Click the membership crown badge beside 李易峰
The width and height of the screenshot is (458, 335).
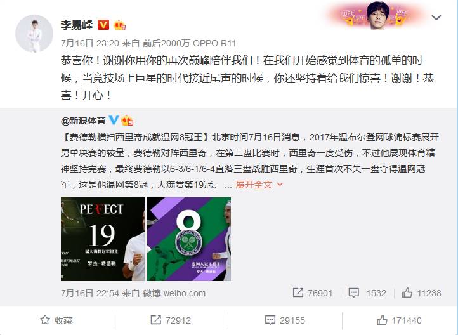(x=119, y=25)
